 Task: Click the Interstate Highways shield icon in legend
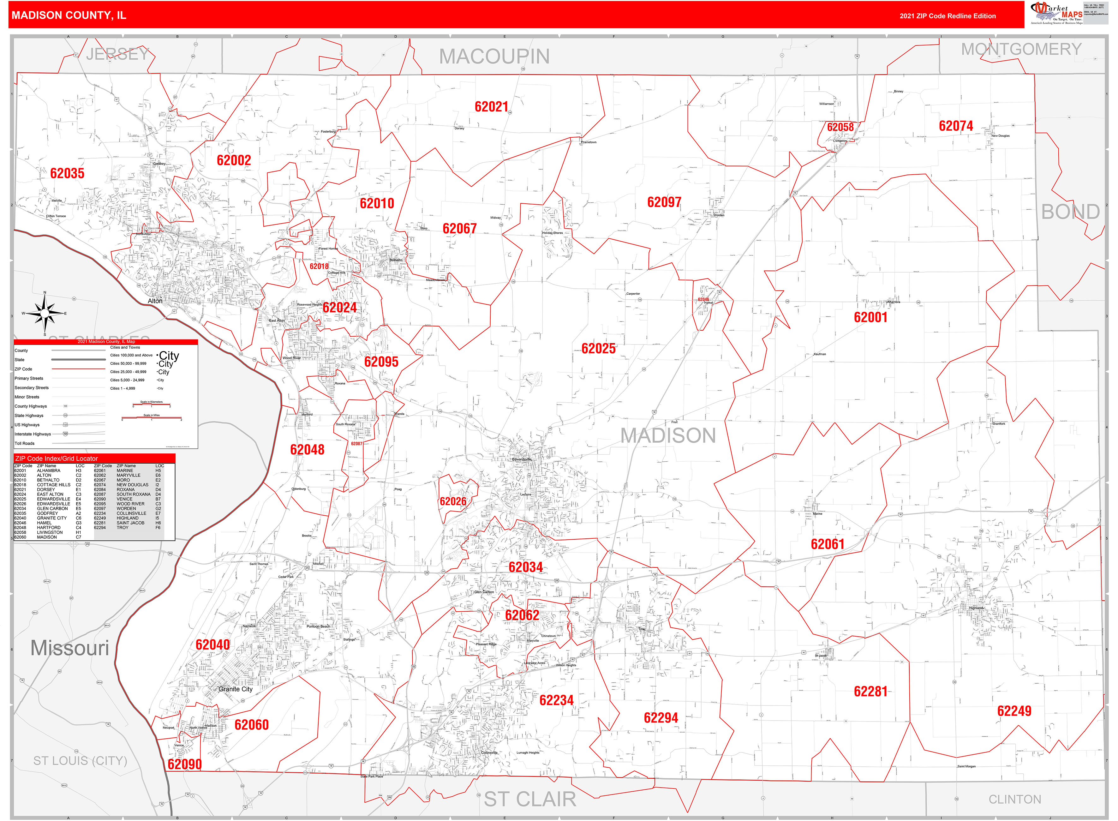coord(65,434)
